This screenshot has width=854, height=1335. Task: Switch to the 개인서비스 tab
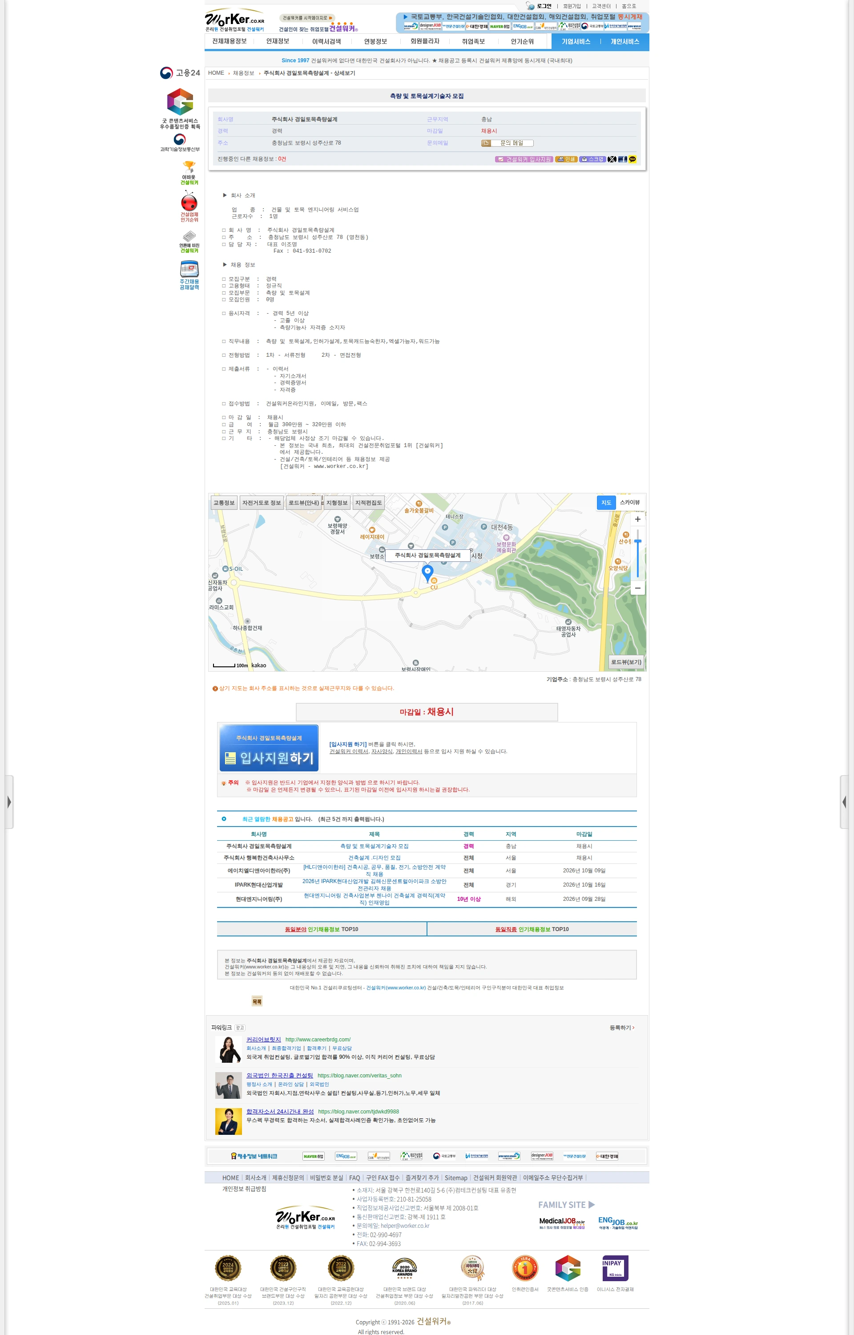625,42
